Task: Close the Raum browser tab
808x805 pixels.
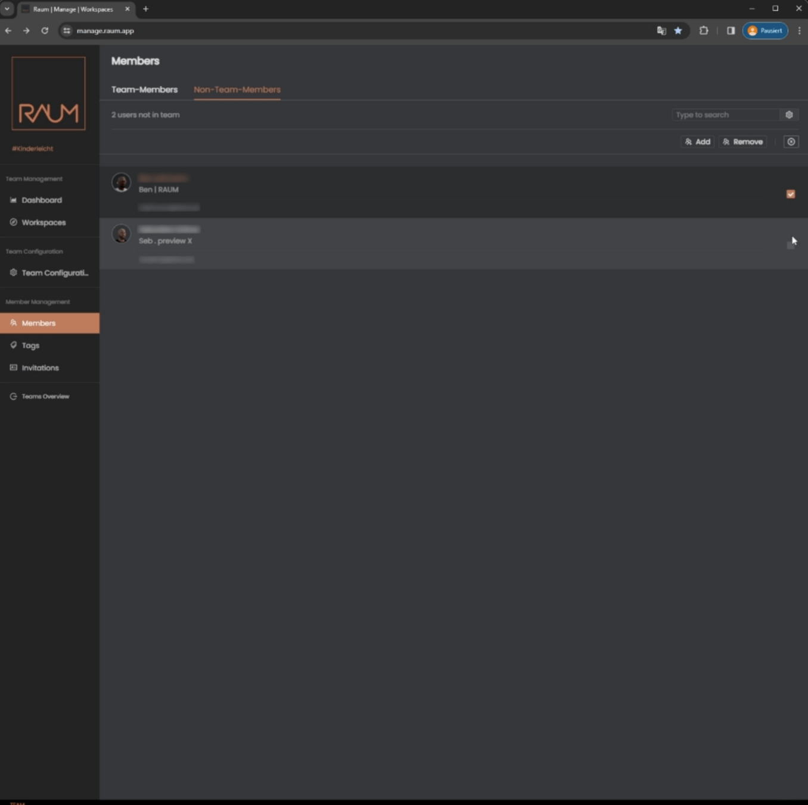Action: [127, 10]
